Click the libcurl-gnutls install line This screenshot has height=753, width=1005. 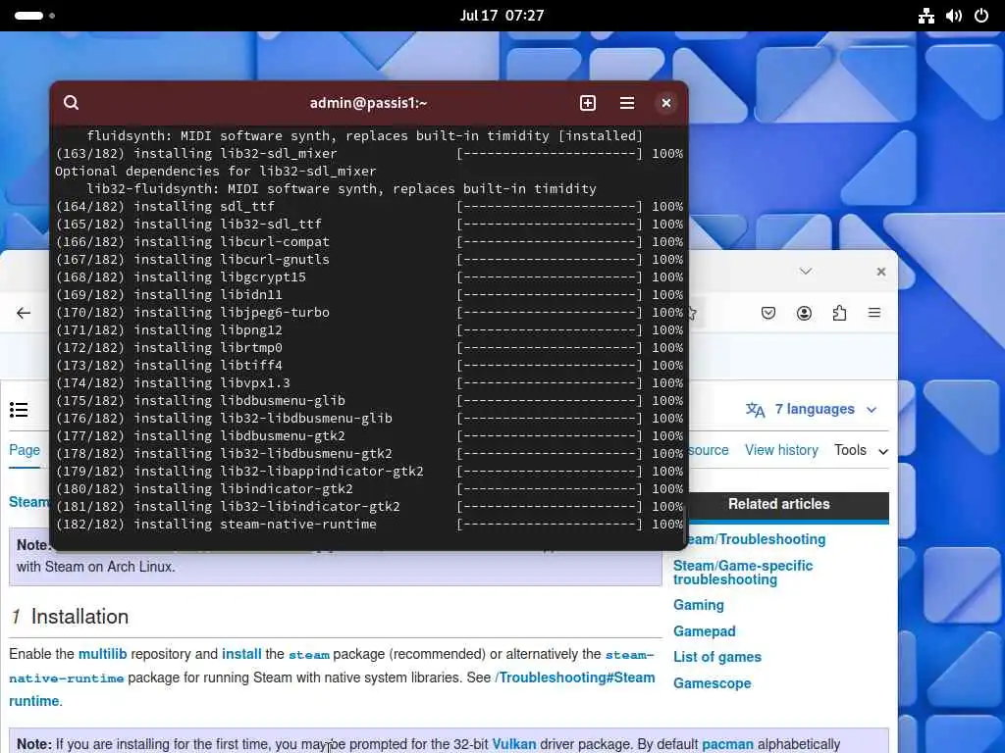tap(369, 259)
